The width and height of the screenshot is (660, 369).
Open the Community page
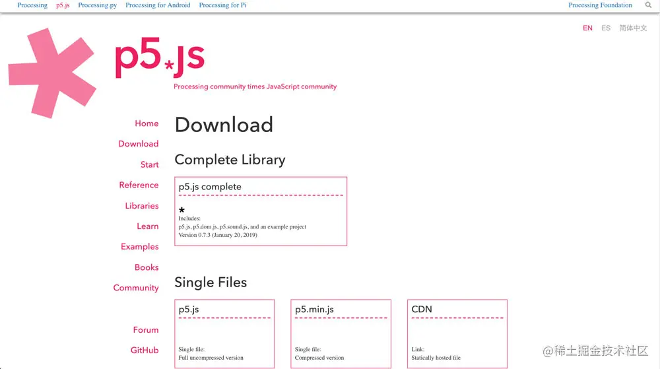(135, 288)
